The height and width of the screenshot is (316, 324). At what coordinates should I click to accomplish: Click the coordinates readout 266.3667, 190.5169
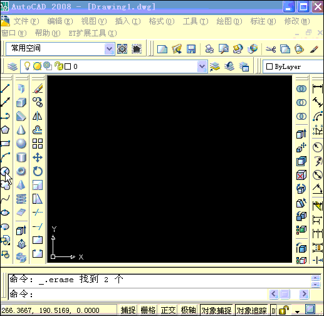(x=50, y=310)
